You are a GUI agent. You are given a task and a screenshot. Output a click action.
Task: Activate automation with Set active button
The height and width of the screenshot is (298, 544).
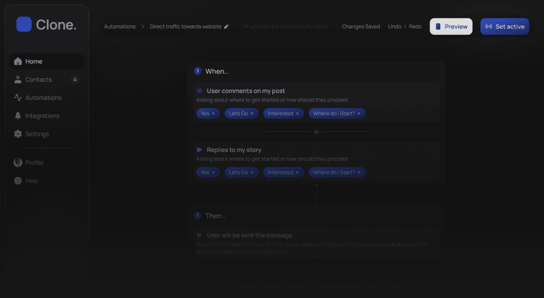504,27
